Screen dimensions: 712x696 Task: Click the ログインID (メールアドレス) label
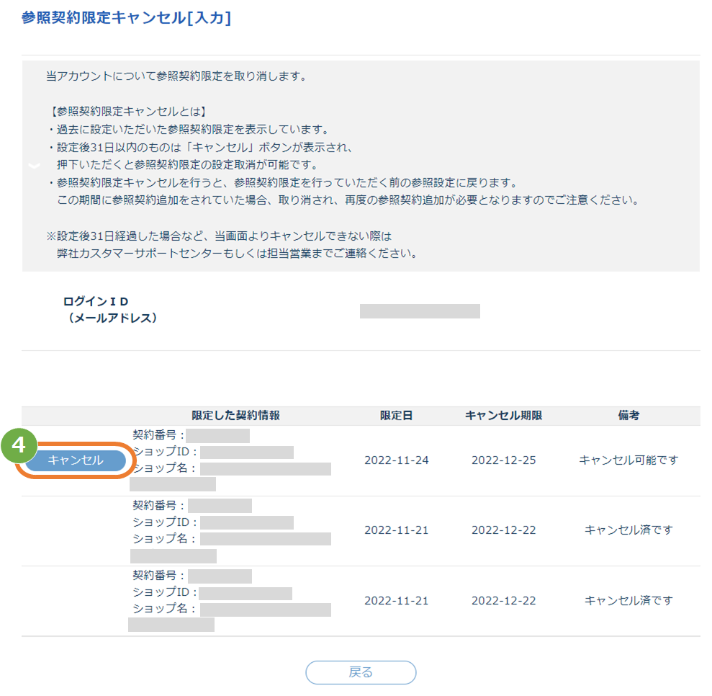[110, 309]
